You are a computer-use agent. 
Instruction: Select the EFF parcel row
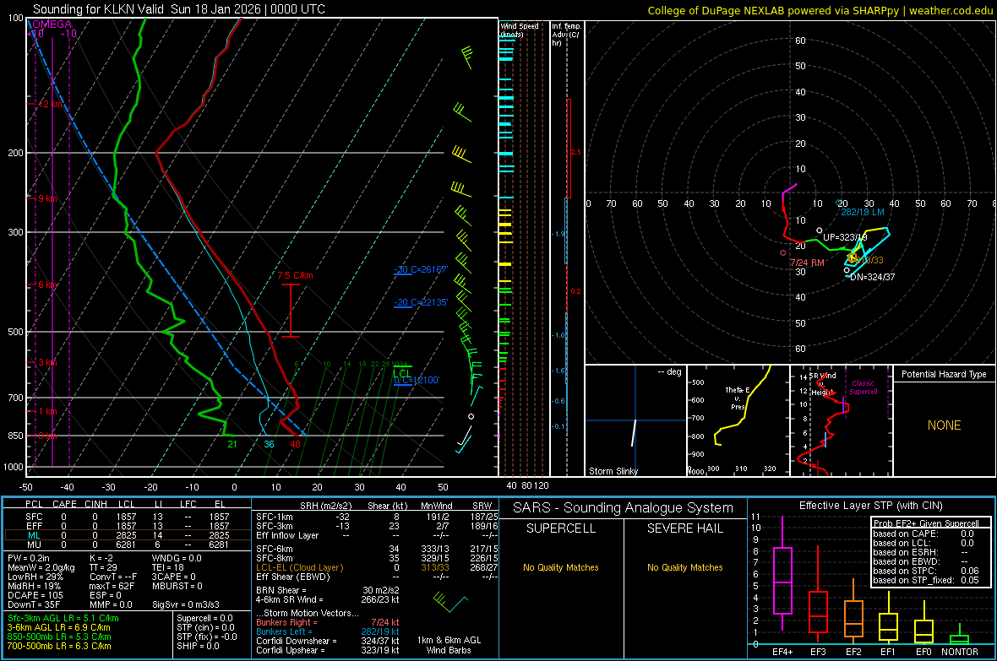point(126,526)
